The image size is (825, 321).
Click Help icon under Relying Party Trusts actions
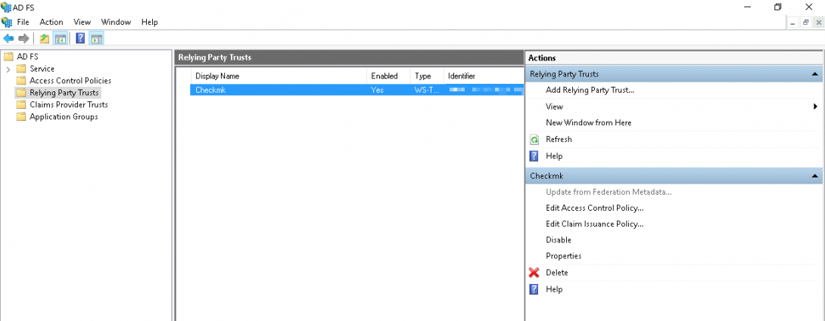click(534, 156)
